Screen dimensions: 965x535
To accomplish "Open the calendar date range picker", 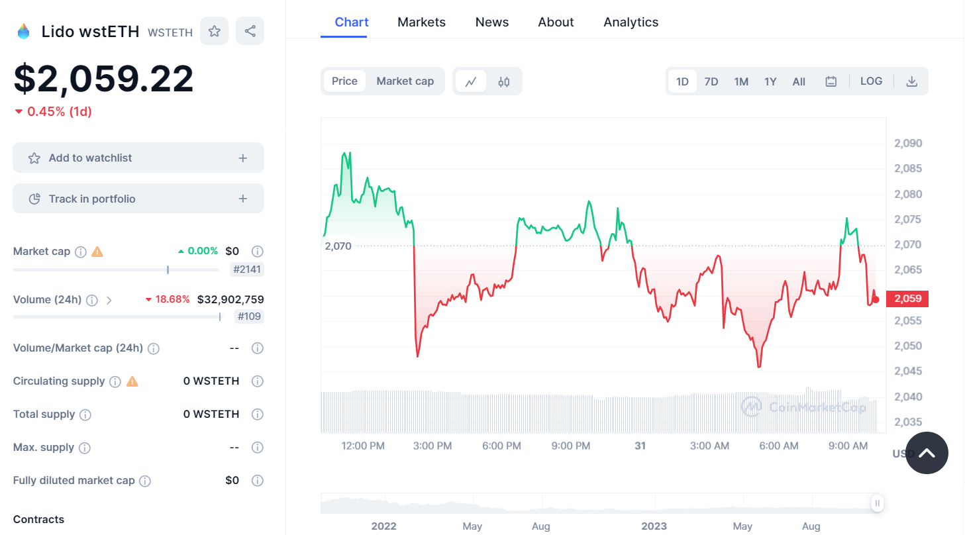I will (831, 81).
